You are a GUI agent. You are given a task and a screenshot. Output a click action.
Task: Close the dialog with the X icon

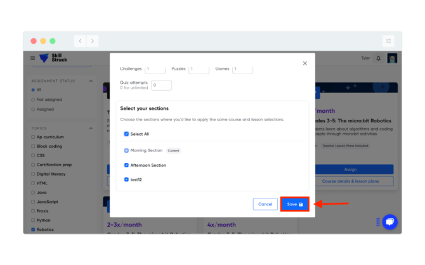[305, 63]
